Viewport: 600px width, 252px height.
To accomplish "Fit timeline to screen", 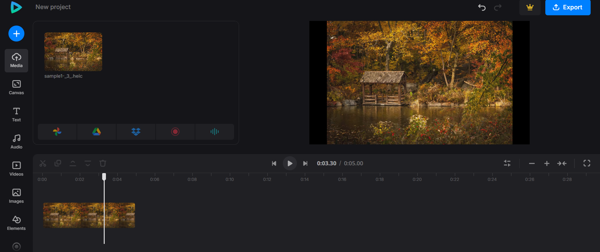I will pos(562,163).
